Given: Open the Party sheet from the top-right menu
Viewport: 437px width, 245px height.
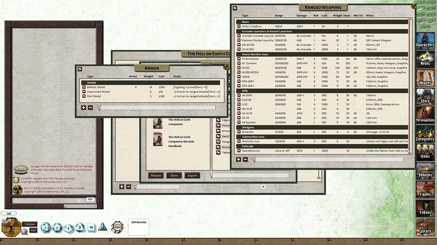Looking at the screenshot, I should (431, 3).
